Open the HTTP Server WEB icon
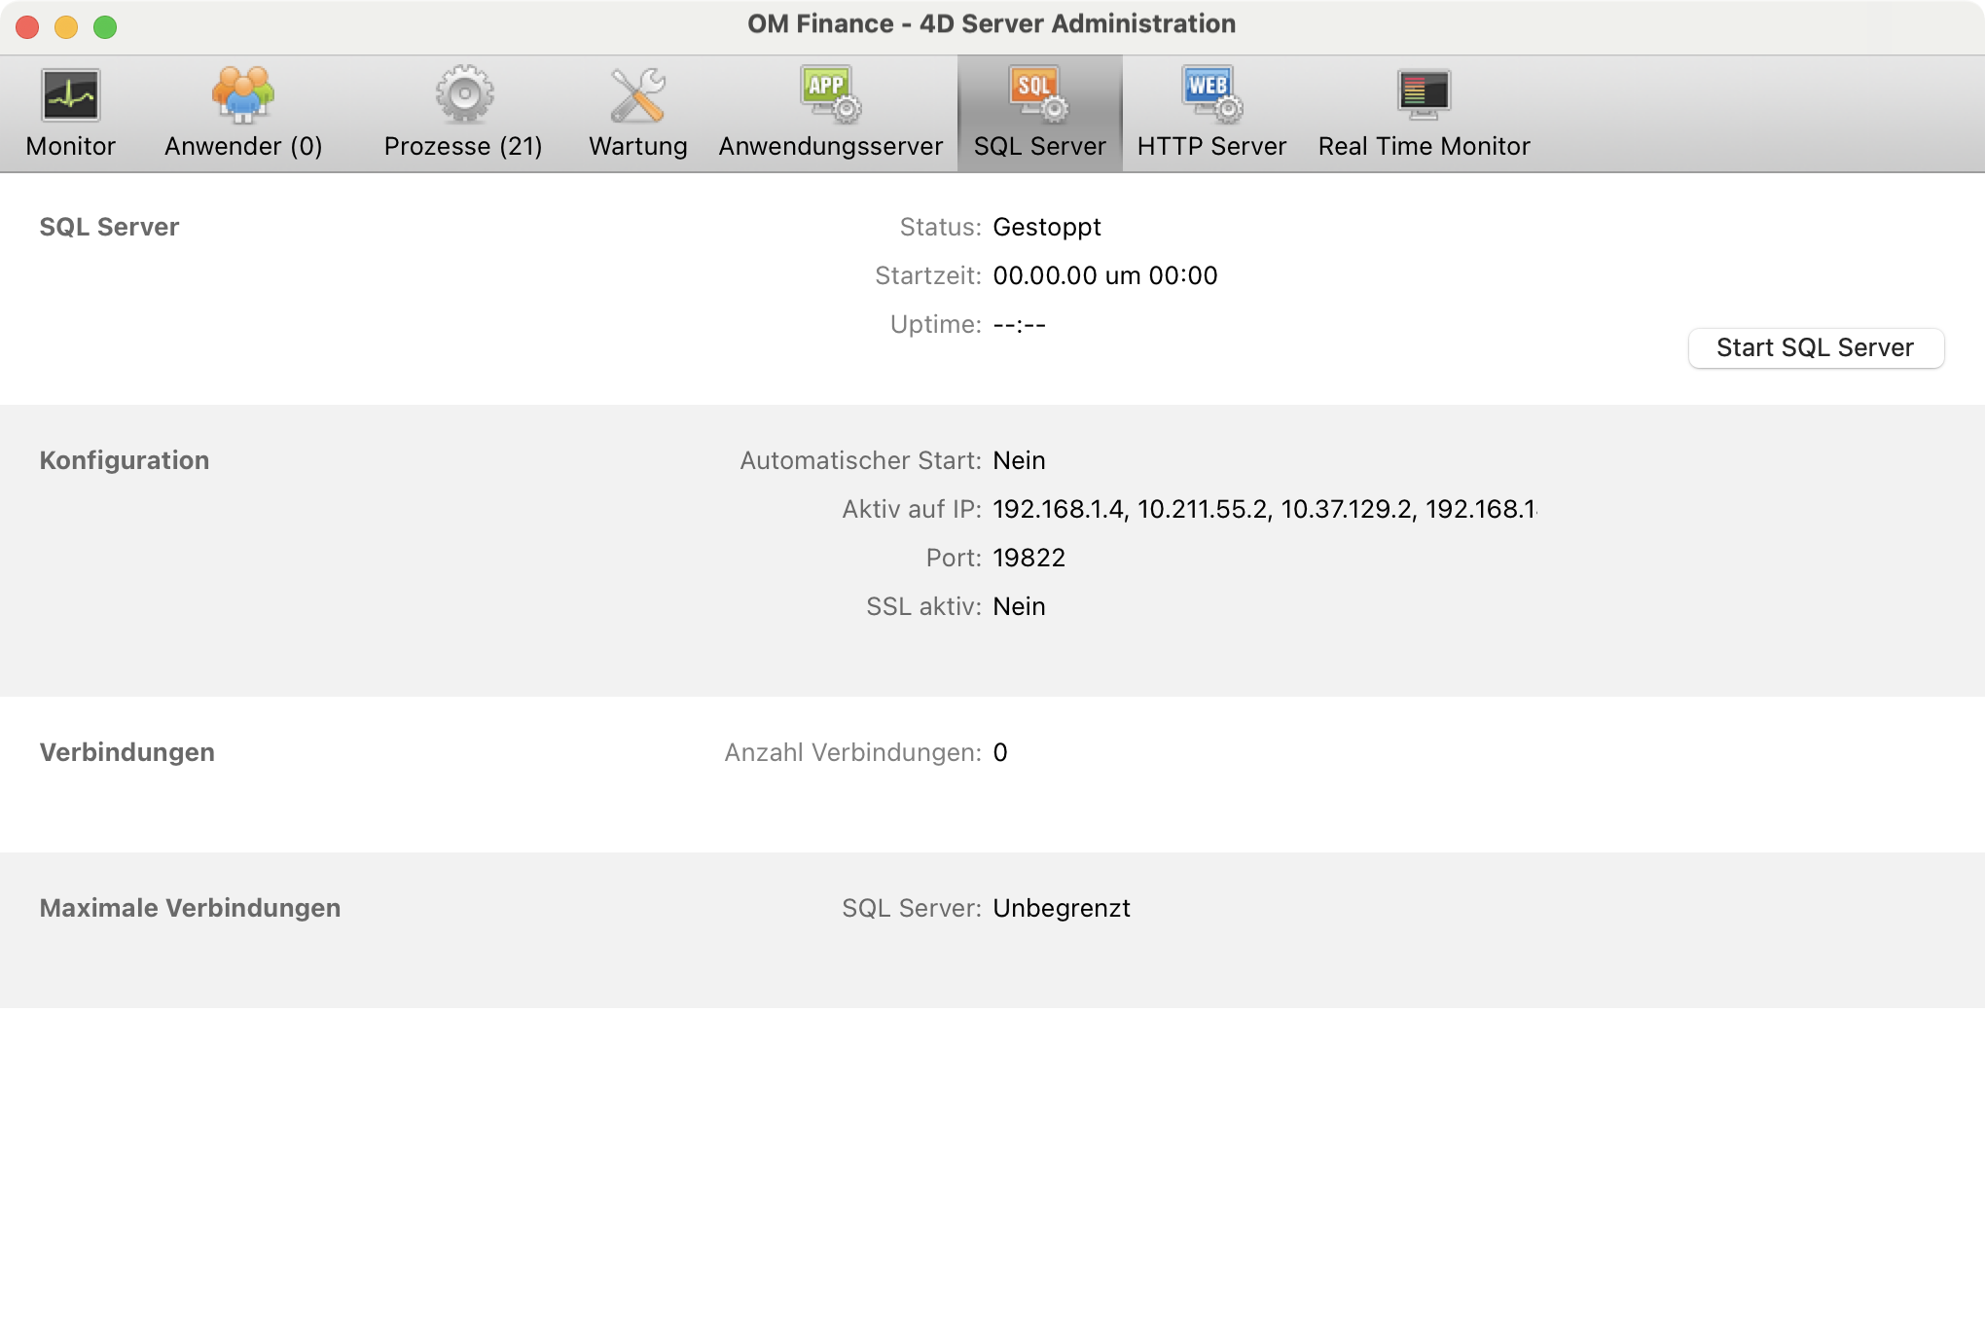 [1211, 94]
